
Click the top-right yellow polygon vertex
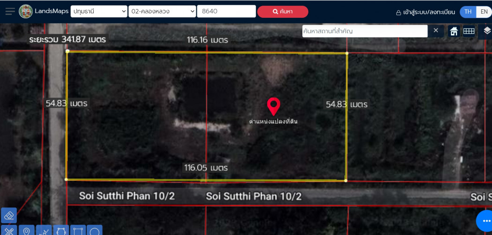tap(347, 53)
